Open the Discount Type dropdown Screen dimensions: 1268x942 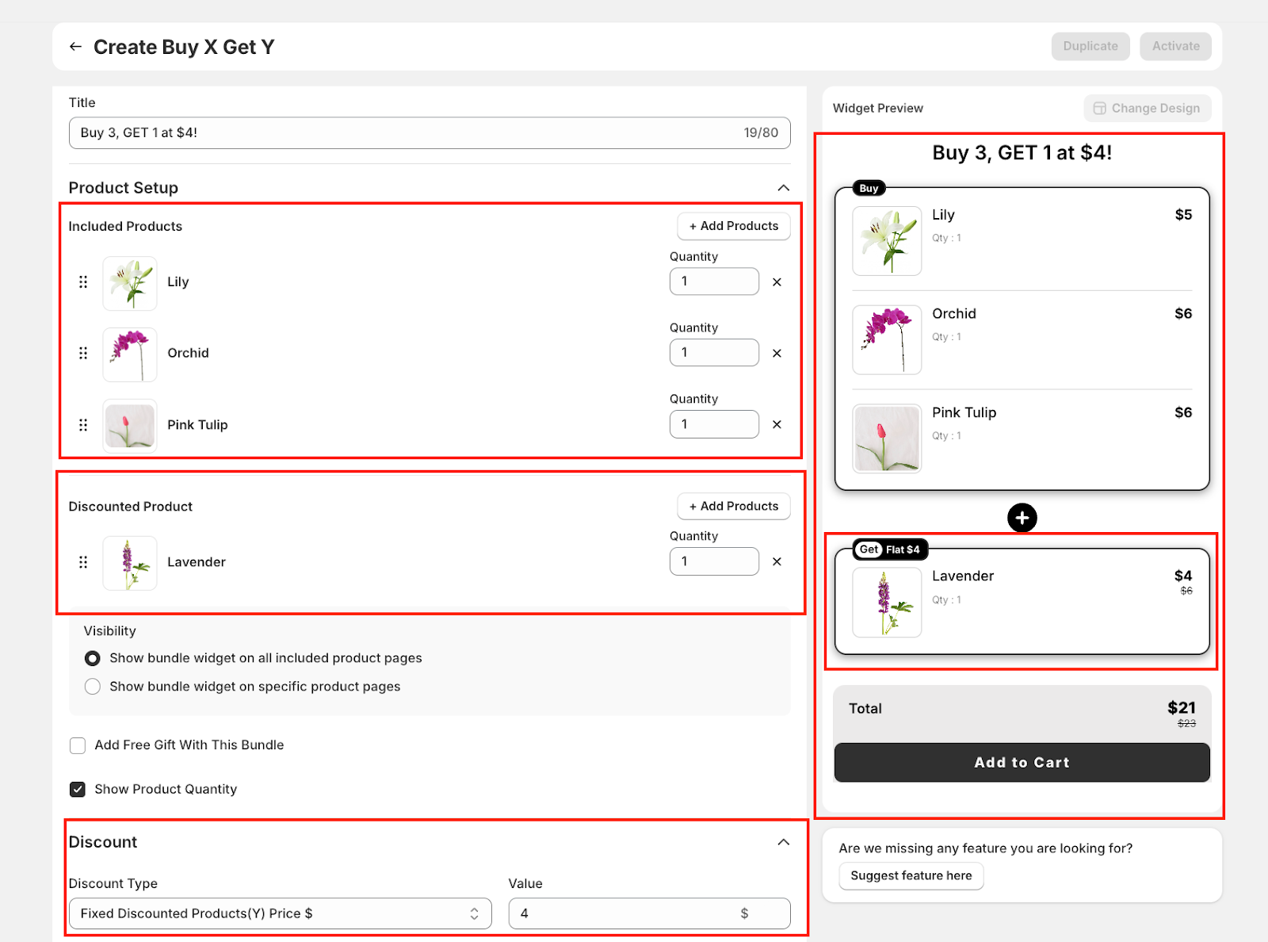pyautogui.click(x=280, y=913)
